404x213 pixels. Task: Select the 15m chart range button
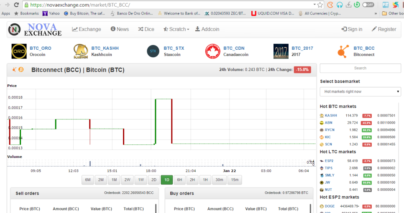(x=235, y=180)
